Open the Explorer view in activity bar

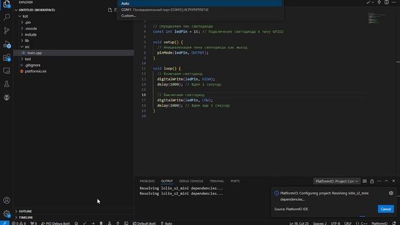pos(6,4)
